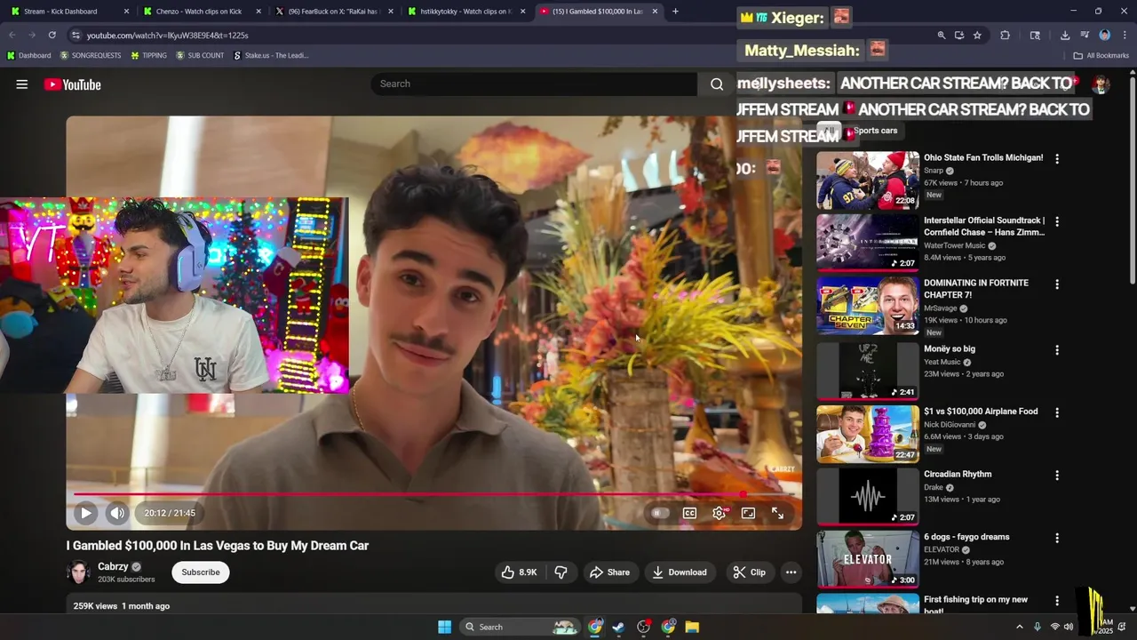Open the player settings gear

pos(720,513)
